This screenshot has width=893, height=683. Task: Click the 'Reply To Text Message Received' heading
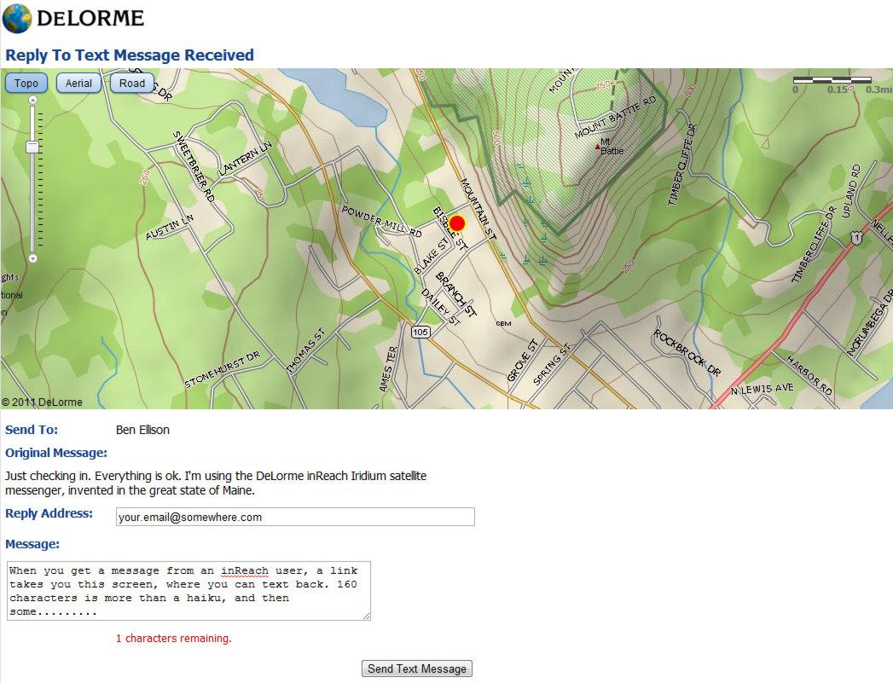(130, 55)
